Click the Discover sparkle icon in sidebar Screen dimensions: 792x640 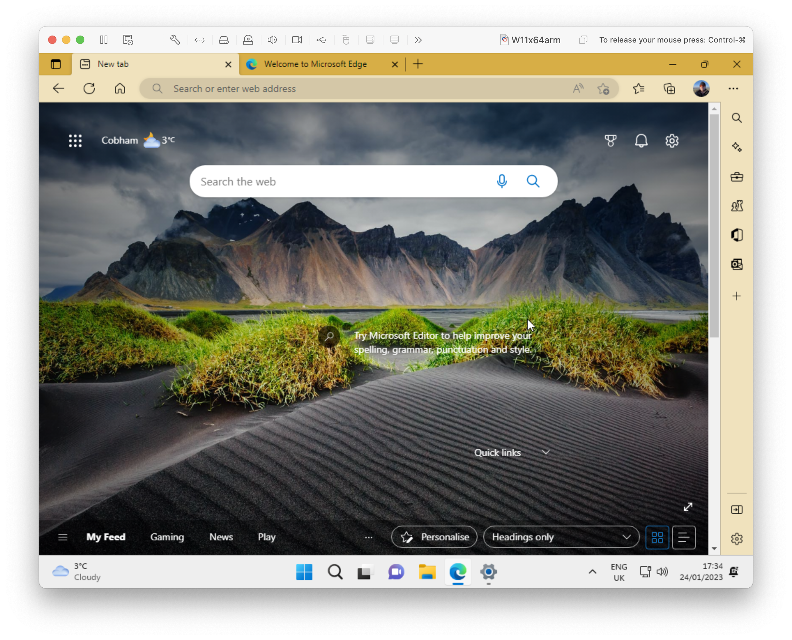[736, 147]
